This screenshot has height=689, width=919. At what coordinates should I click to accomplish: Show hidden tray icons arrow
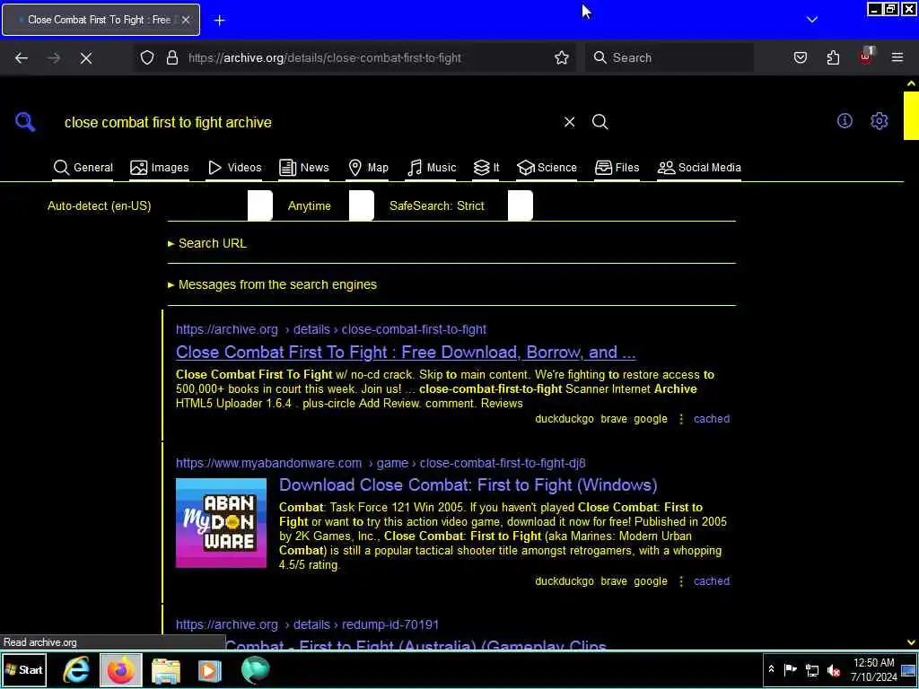pos(771,669)
